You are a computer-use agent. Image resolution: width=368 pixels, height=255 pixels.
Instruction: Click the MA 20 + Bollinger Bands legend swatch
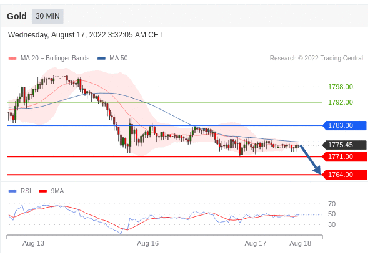[x=12, y=59]
